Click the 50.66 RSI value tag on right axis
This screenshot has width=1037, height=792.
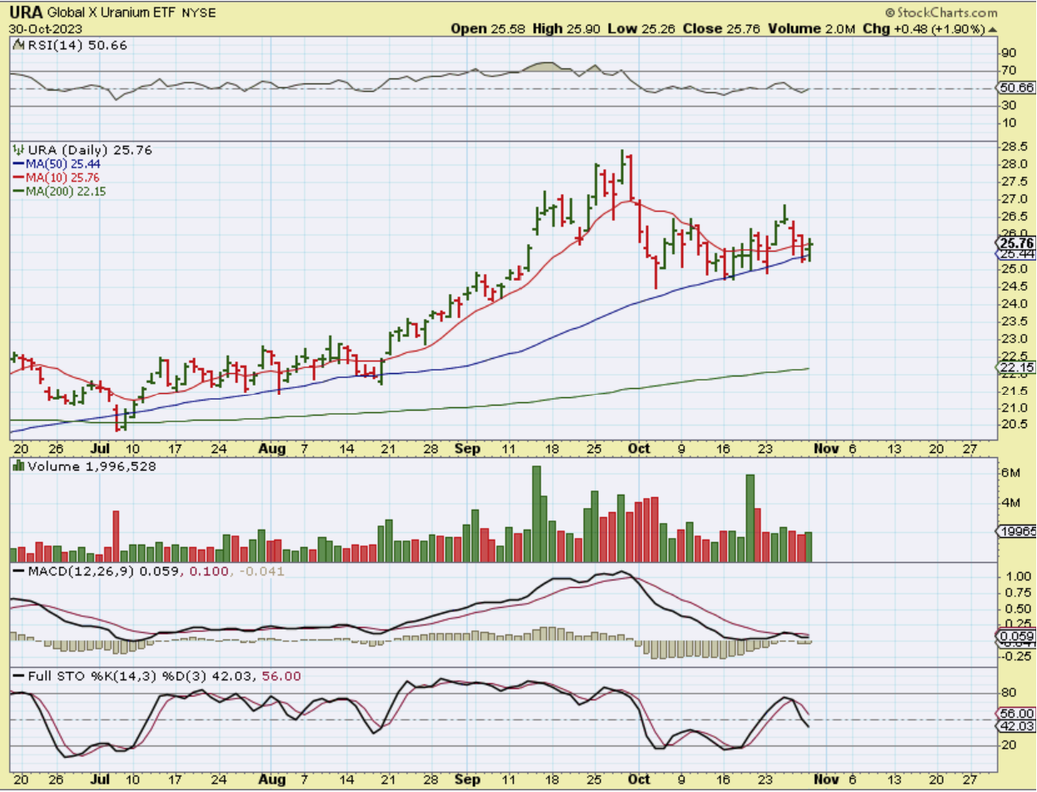[1016, 87]
